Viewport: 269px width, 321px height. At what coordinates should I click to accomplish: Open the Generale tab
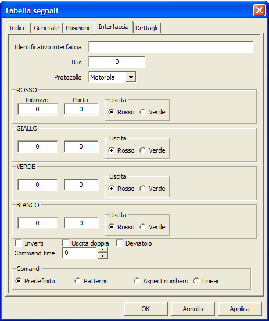(x=46, y=28)
